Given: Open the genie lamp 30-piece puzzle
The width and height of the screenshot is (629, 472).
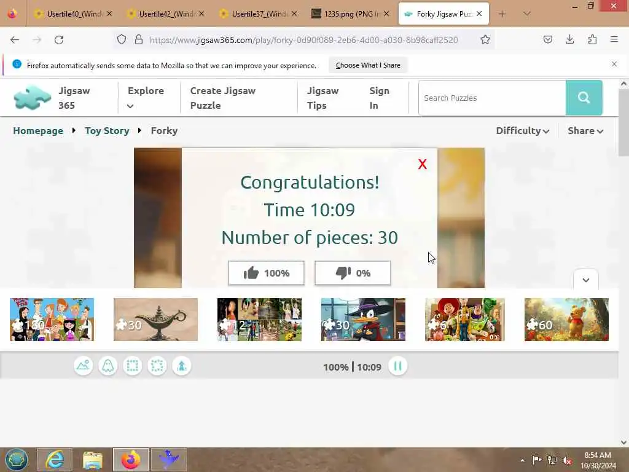Looking at the screenshot, I should [155, 320].
